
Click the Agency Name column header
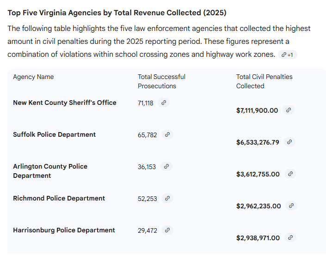click(33, 77)
